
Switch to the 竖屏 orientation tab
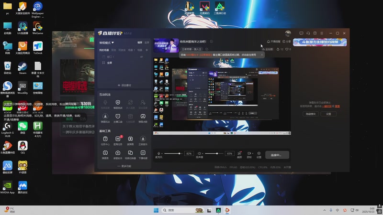[x=146, y=43]
